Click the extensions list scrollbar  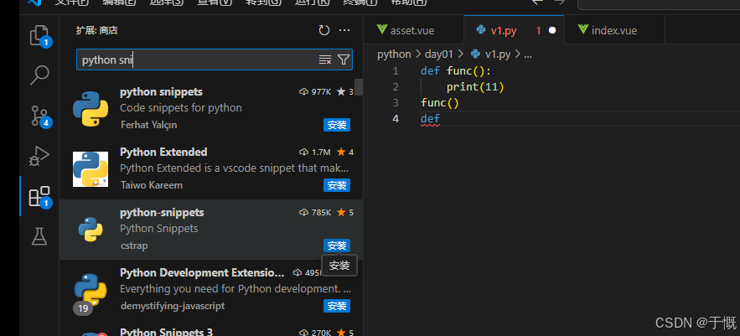359,88
